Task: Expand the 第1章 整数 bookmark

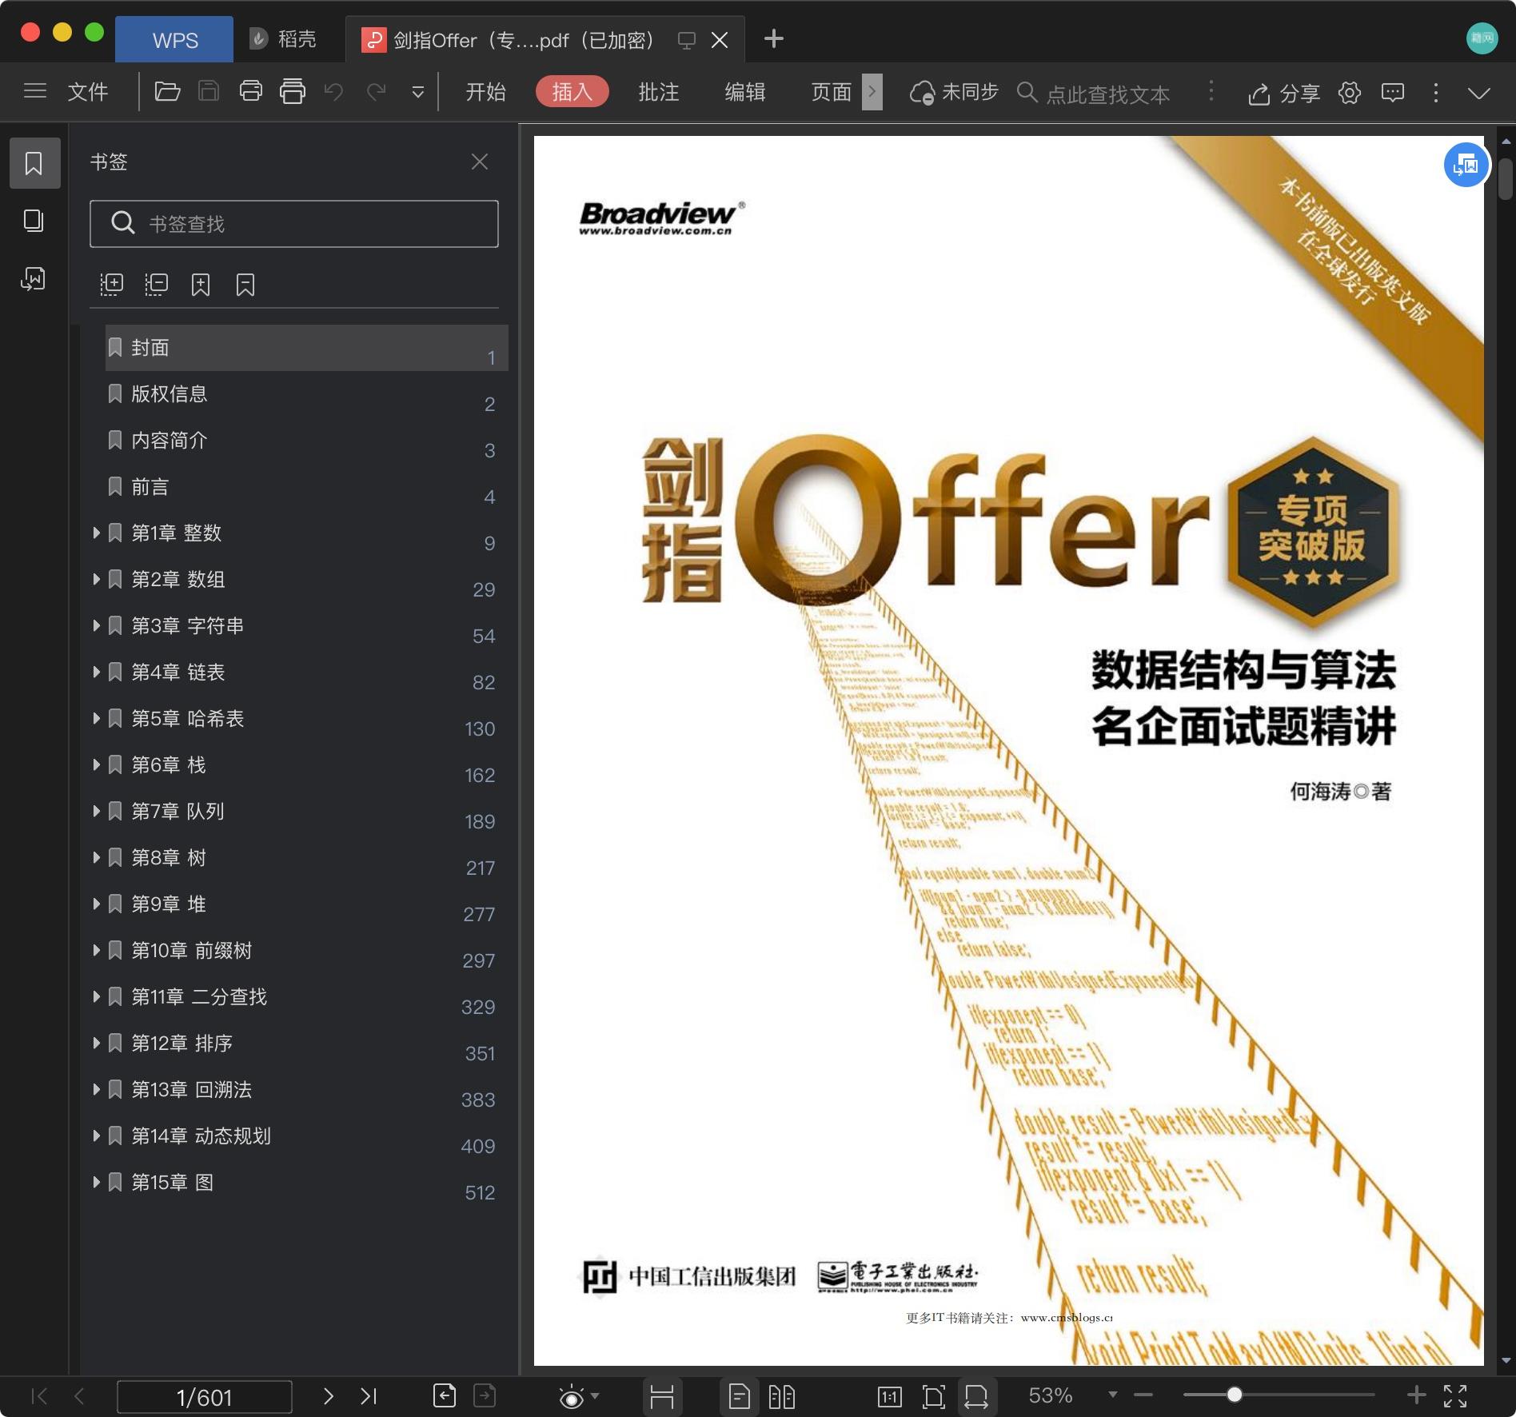Action: 96,533
